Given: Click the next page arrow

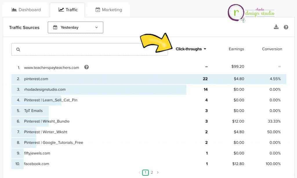Looking at the screenshot, I should tap(157, 172).
